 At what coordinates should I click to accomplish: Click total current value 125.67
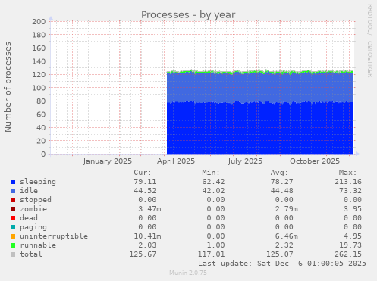(x=143, y=254)
